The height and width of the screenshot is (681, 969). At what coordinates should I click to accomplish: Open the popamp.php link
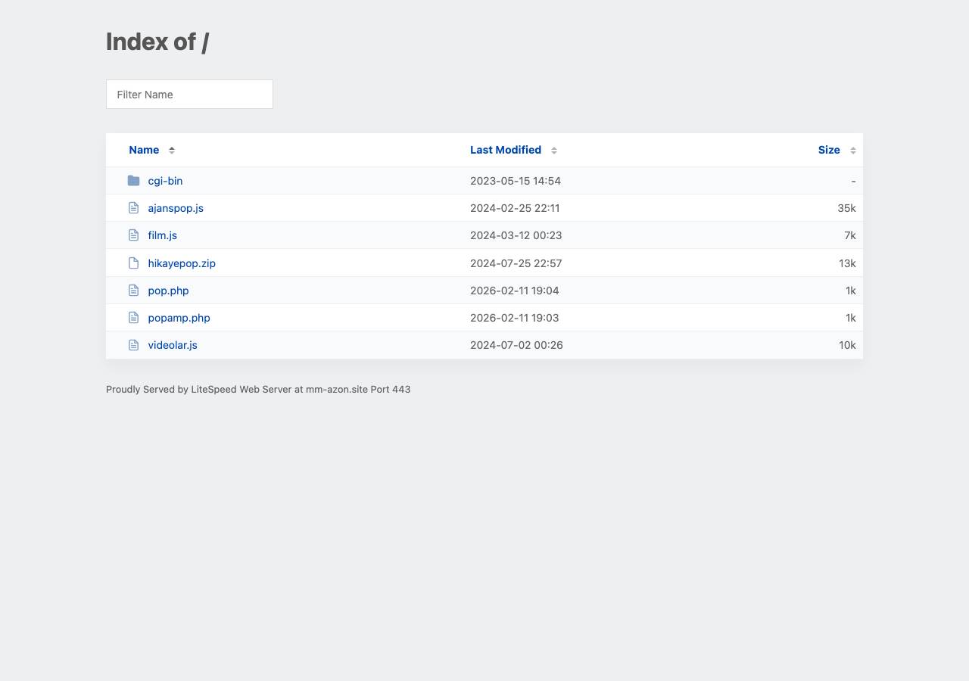tap(179, 318)
